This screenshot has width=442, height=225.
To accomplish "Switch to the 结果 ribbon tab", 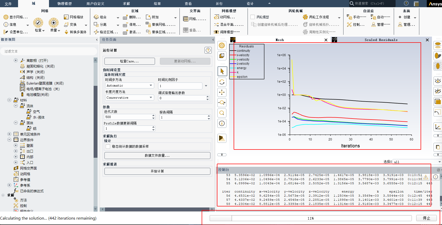I will [x=157, y=4].
